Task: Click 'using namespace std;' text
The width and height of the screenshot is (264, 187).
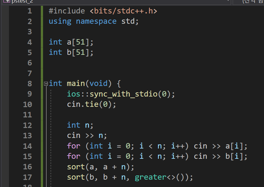Action: (93, 21)
